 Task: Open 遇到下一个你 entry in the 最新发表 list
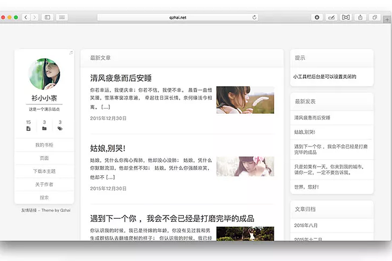click(x=331, y=149)
